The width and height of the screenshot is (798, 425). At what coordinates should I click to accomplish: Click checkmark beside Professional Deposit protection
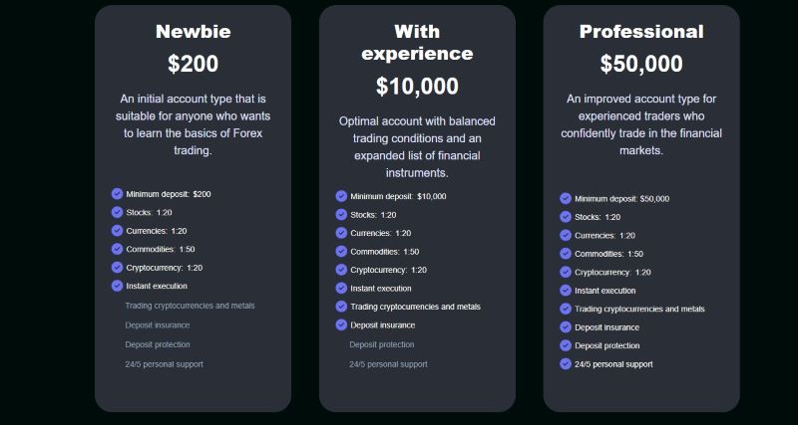[566, 345]
